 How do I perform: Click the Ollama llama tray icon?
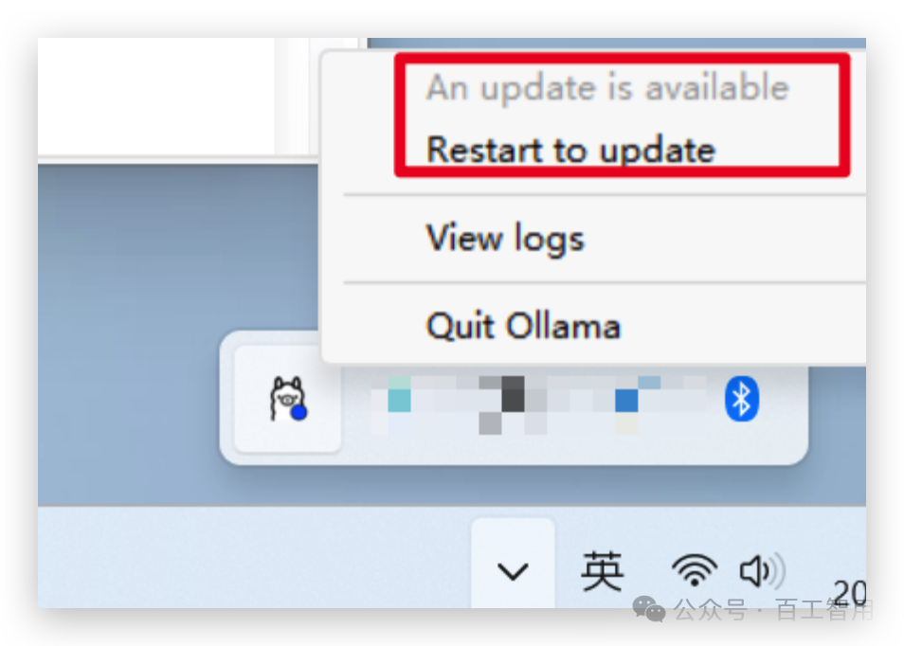288,398
